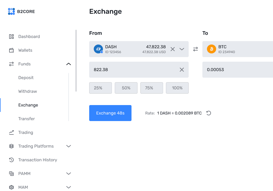Click the ID 123456 wallet text
273x191 pixels.
point(113,52)
